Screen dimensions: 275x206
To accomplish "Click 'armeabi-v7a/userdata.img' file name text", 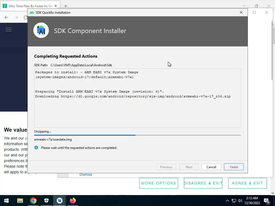I will pos(53,139).
